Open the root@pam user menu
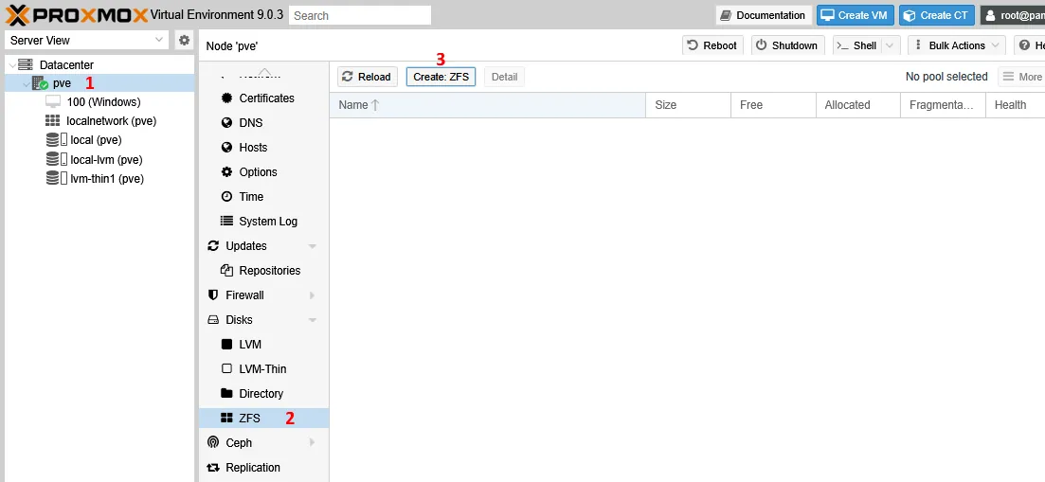1045x482 pixels. click(x=1013, y=15)
